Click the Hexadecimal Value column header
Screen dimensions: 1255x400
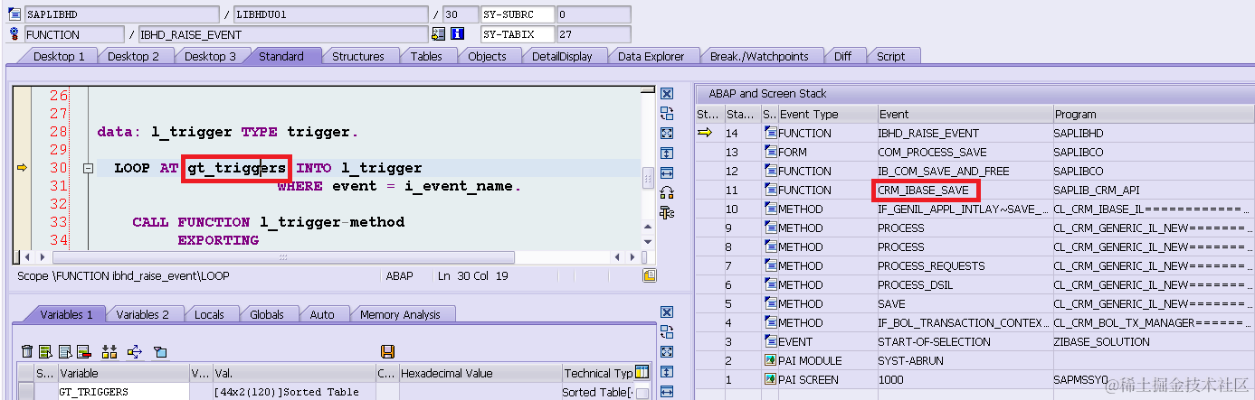coord(479,373)
